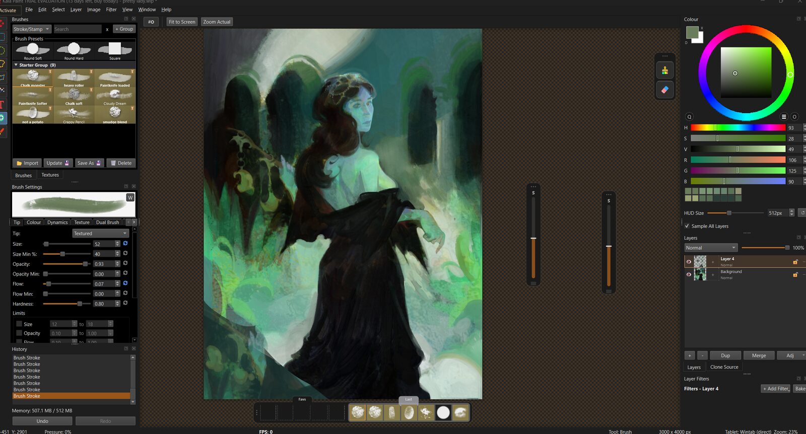
Task: Open the Stroke/Stamp dropdown
Action: (31, 29)
